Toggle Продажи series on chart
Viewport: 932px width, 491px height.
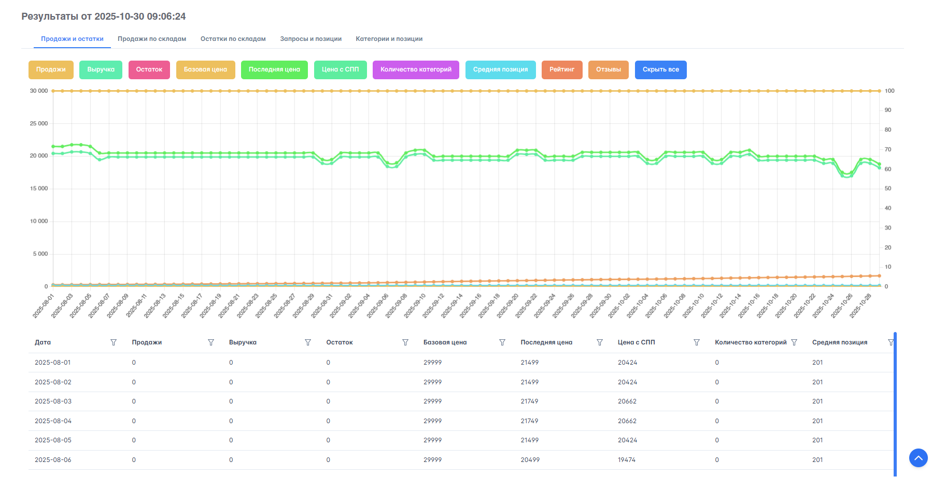pos(51,70)
